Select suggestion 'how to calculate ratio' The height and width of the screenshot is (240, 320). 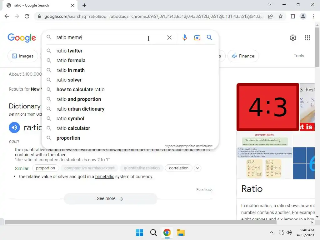point(130,90)
